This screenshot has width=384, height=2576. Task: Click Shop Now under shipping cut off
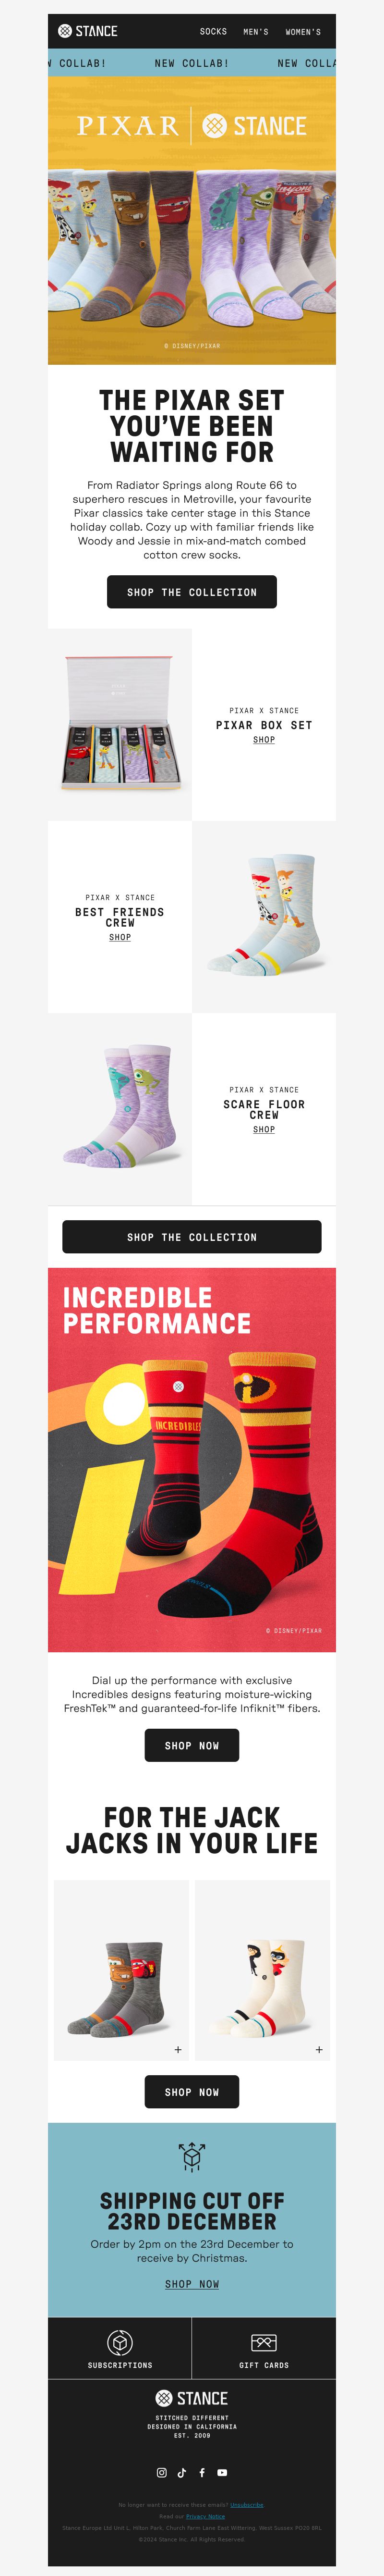(192, 2284)
